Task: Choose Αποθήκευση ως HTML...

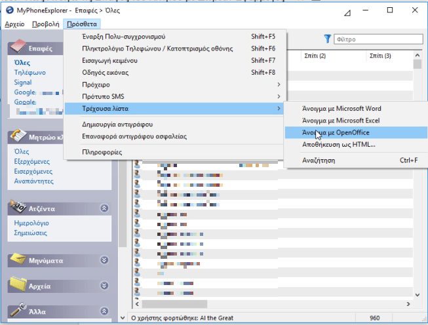Action: click(356, 145)
